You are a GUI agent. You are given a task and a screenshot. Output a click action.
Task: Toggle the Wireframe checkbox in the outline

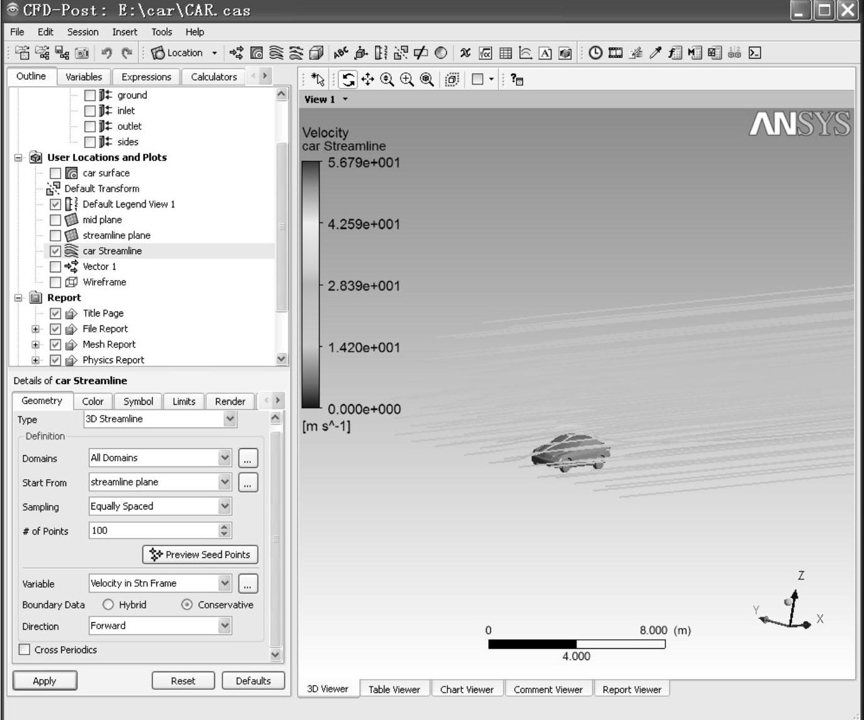tap(55, 282)
